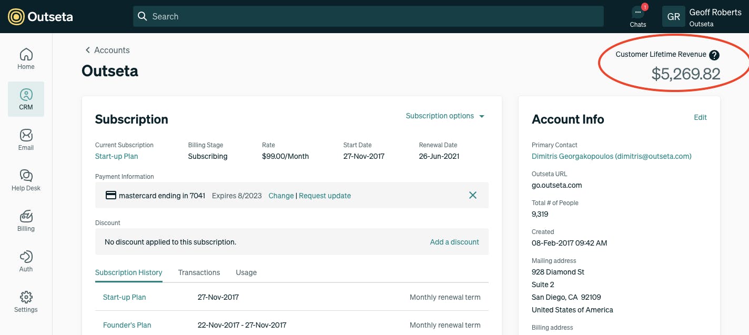Open Start-up Plan in subscription history
The width and height of the screenshot is (749, 335).
coord(125,297)
